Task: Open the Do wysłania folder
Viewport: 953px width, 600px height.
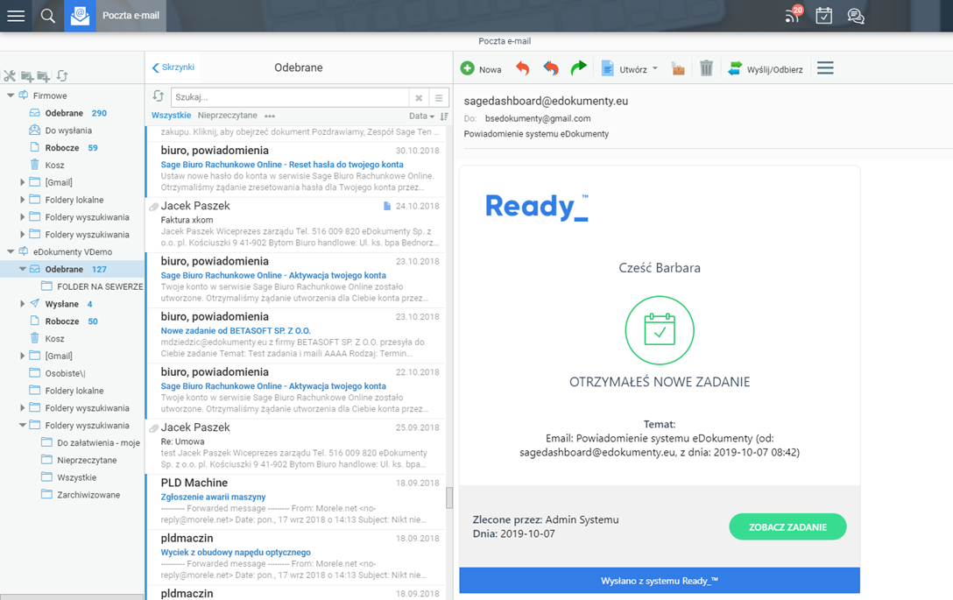Action: coord(68,131)
